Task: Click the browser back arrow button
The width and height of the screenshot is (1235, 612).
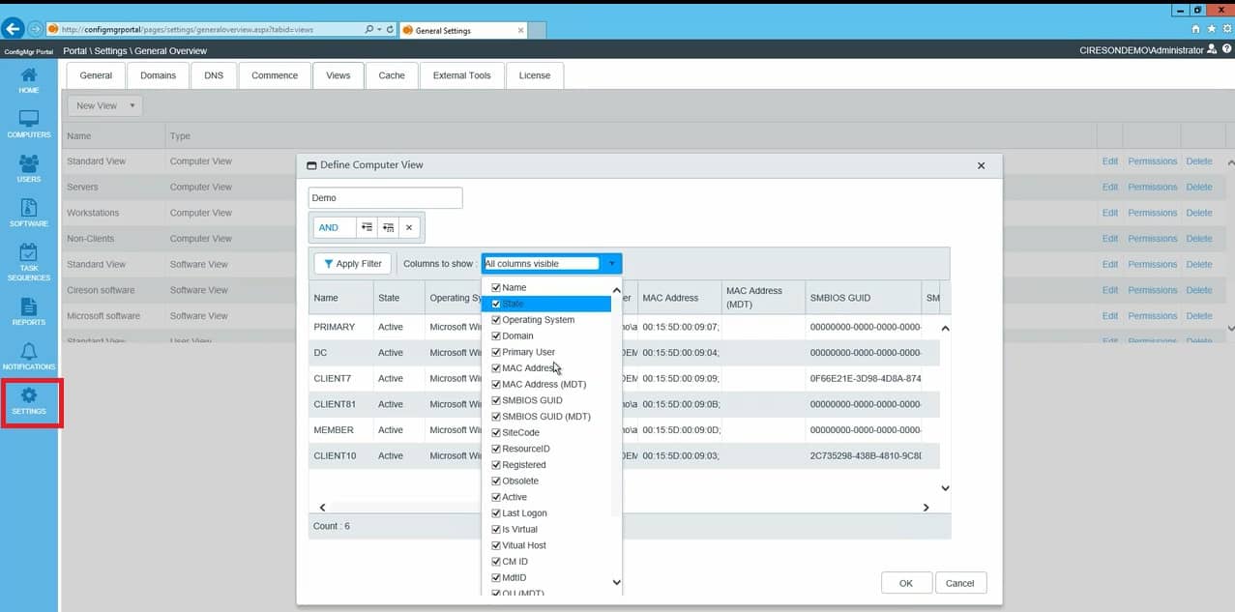Action: 14,29
